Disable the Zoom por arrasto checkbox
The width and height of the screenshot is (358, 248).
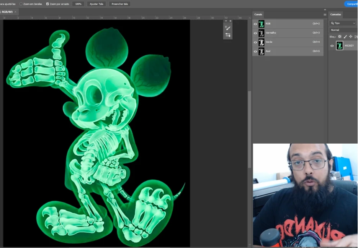pos(47,4)
